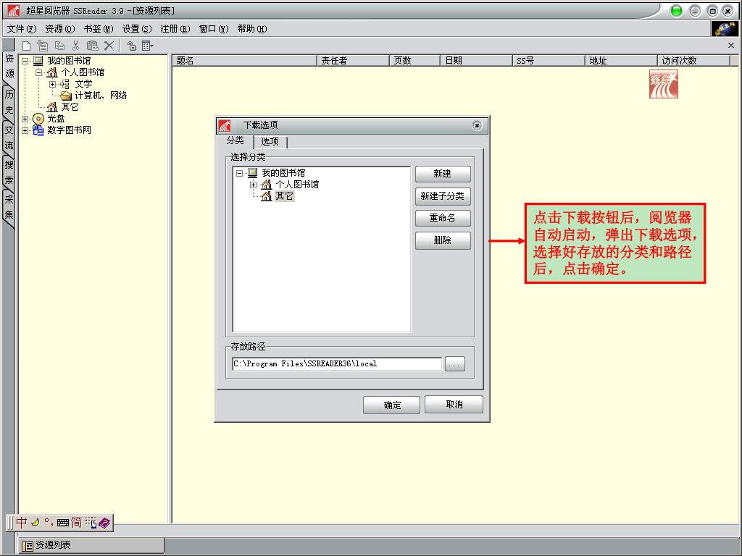Open the 窗口(W) menu
742x556 pixels.
pyautogui.click(x=214, y=29)
